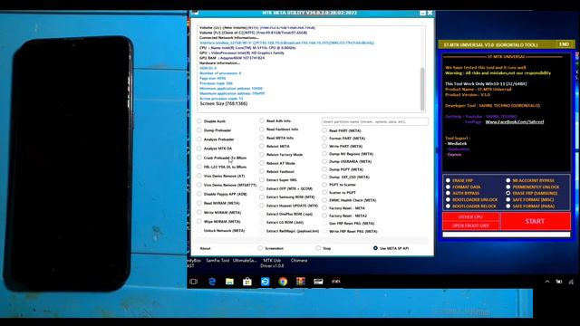Show hidden system tray icons

(547, 282)
